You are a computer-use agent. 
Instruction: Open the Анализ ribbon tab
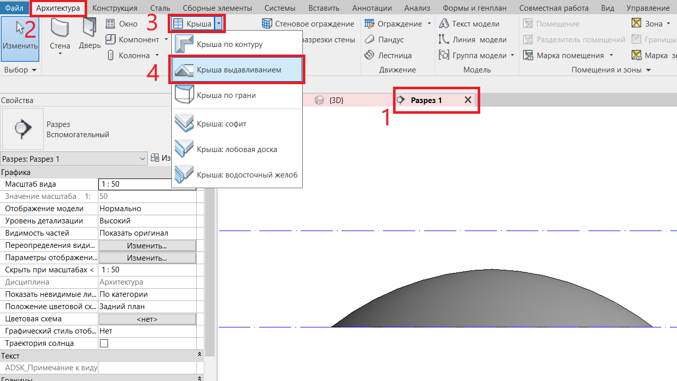(417, 8)
